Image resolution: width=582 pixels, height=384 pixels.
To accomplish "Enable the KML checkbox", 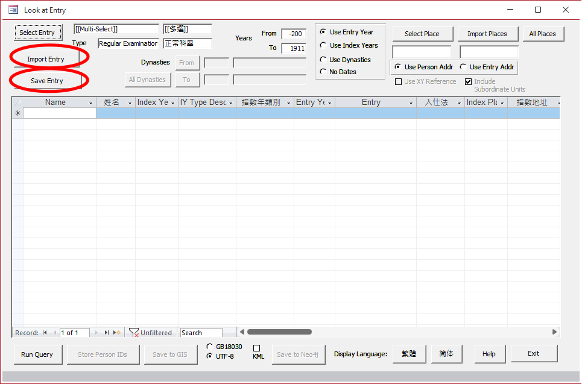I will (257, 348).
